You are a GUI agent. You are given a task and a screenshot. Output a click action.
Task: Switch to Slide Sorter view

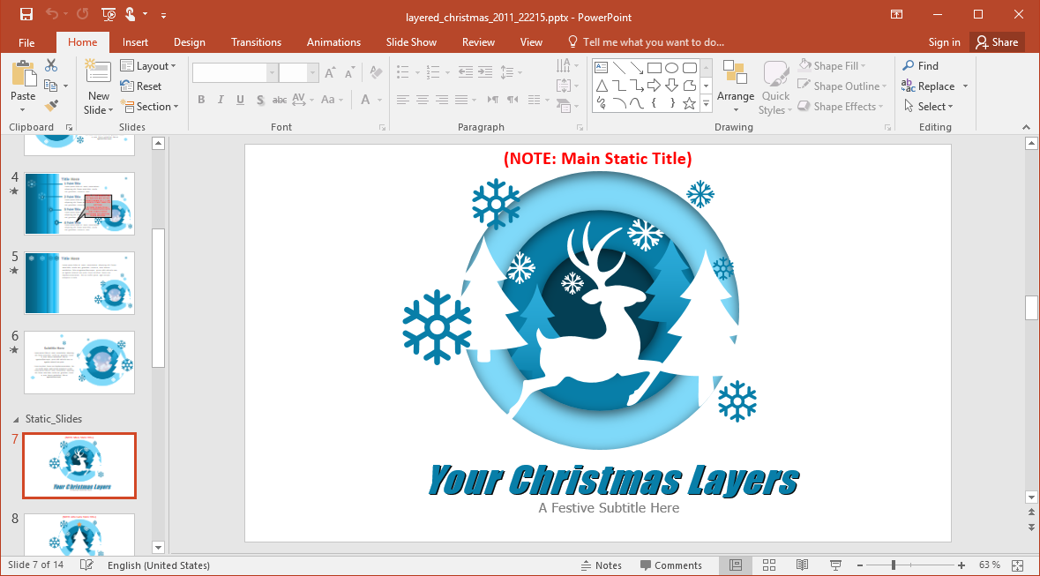click(768, 565)
